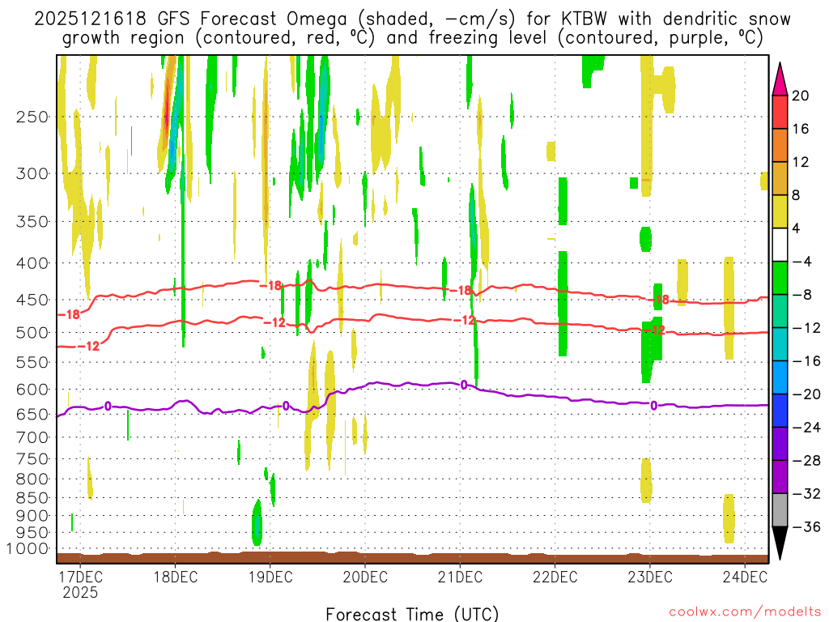Click the 2025 year label under 17DEC
Screen dimensions: 829x622
pos(80,592)
